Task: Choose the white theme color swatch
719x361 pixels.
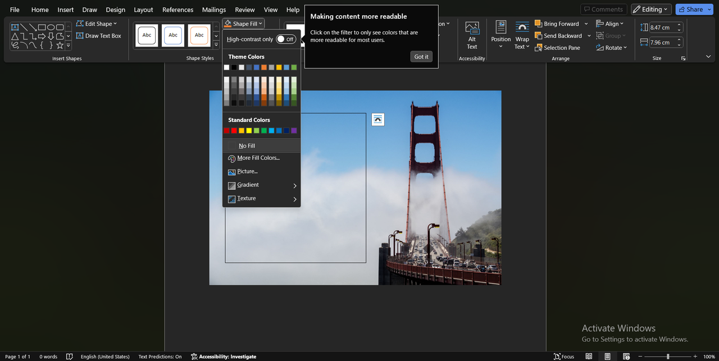Action: coord(226,67)
